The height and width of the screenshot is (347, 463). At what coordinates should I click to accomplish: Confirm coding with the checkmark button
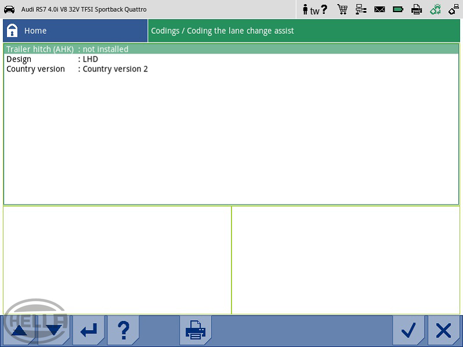(408, 331)
